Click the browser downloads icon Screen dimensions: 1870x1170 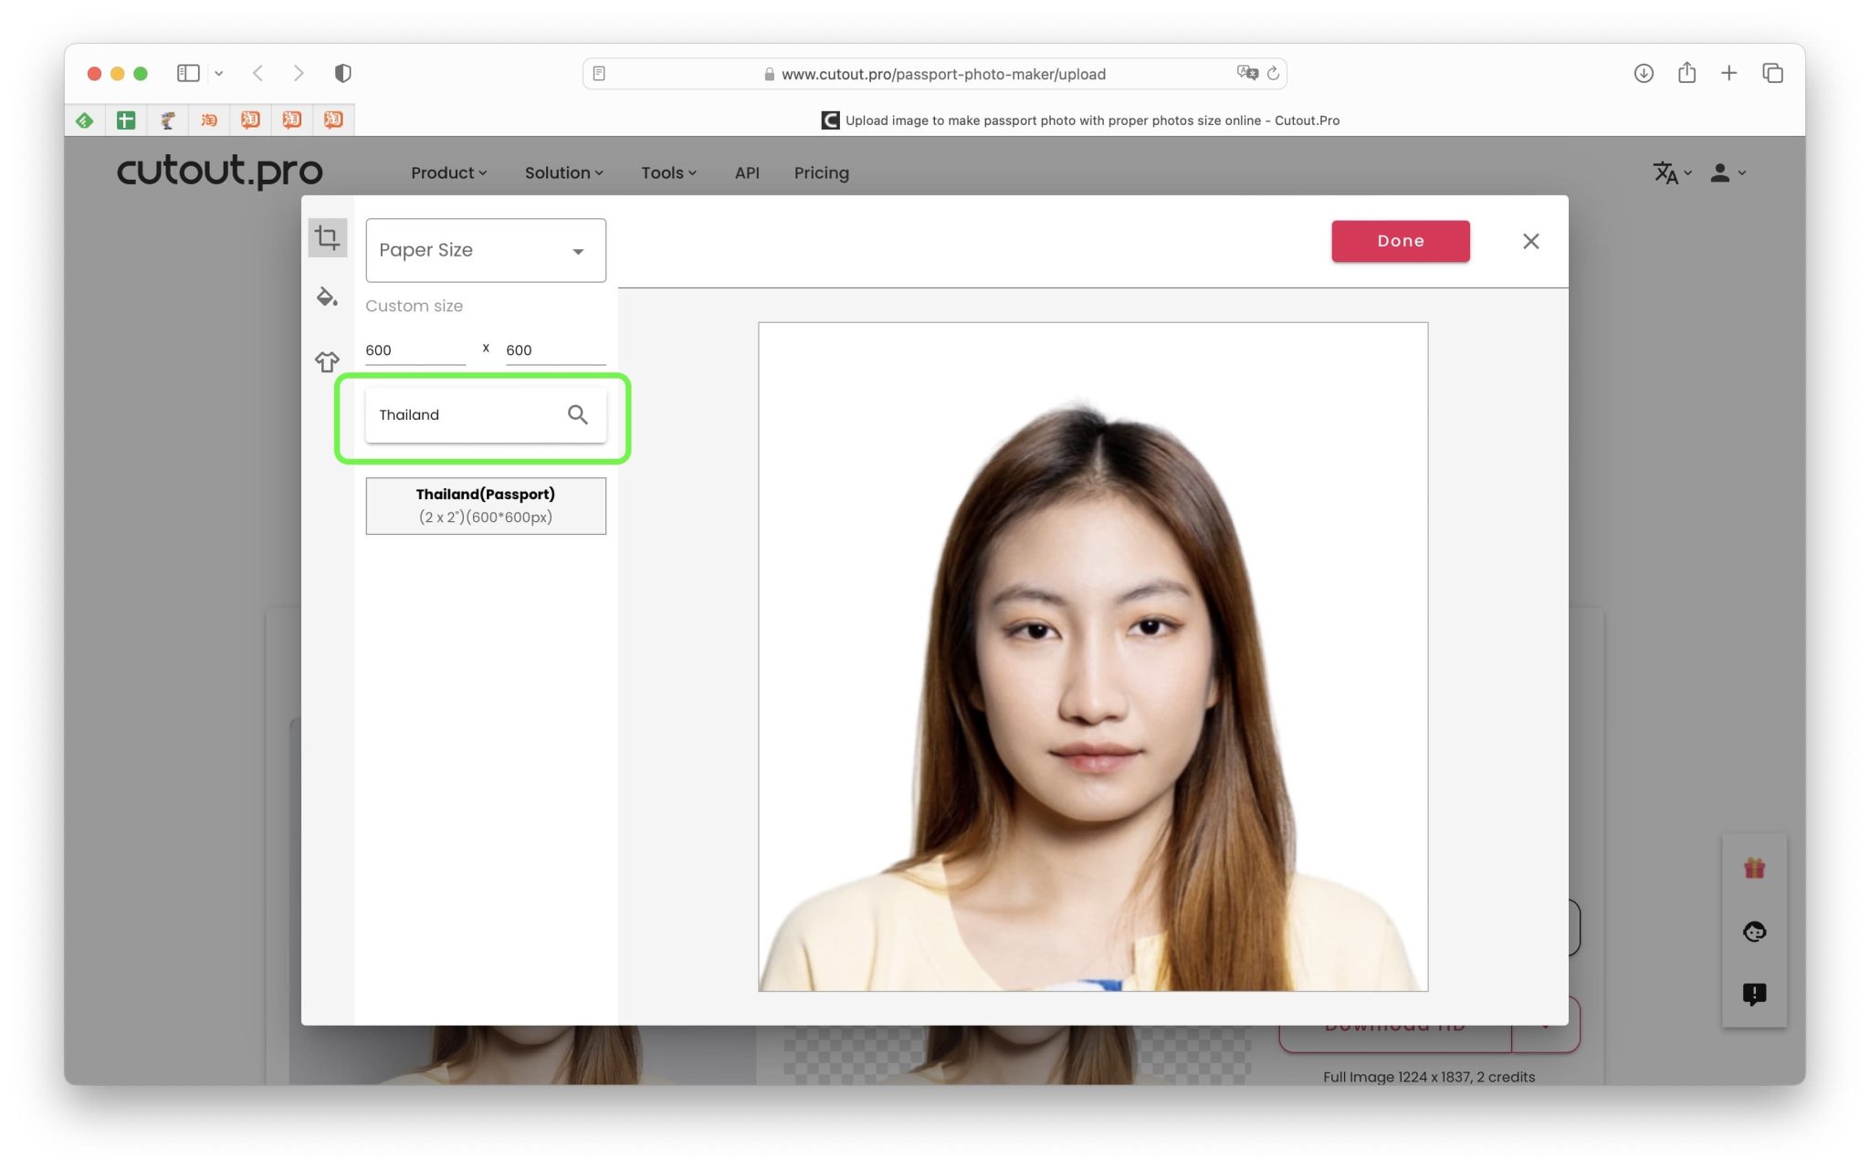pyautogui.click(x=1643, y=73)
